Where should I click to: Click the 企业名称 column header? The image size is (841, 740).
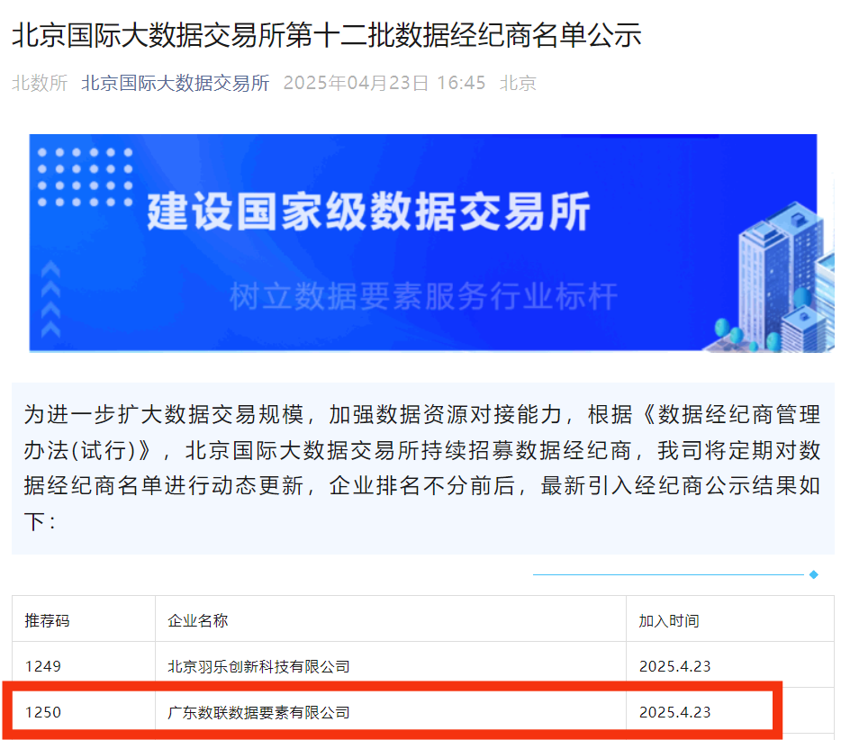(198, 620)
